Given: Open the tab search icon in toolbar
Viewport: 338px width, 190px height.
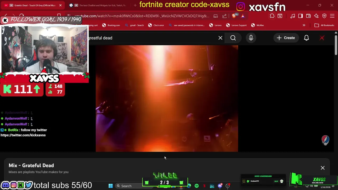Looking at the screenshot, I should [x=280, y=16].
